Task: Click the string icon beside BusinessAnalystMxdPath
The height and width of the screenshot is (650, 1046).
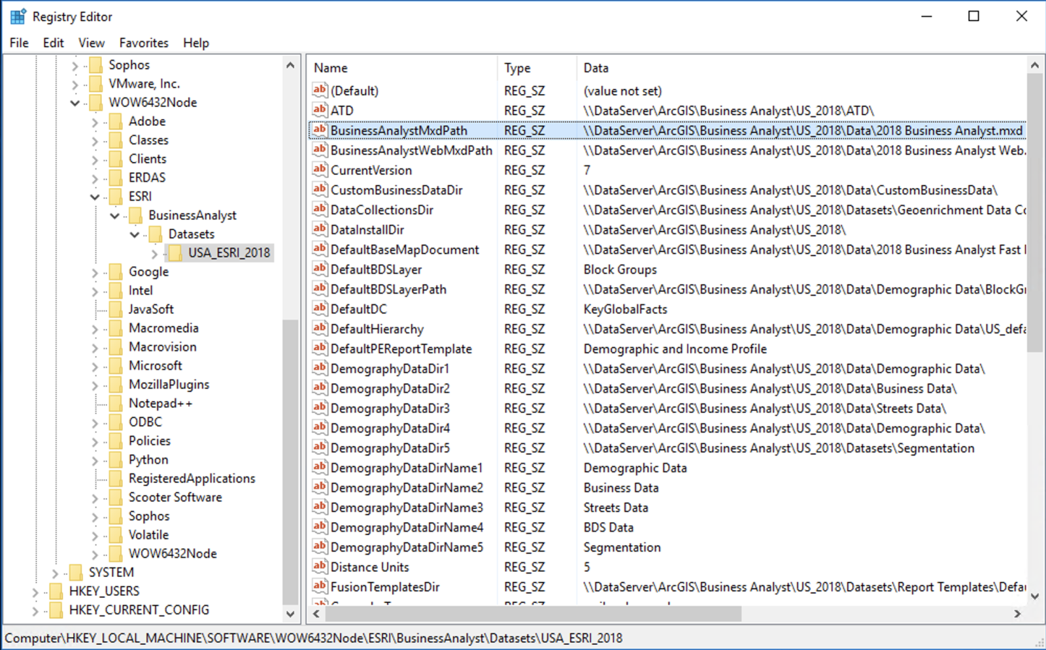Action: click(320, 130)
